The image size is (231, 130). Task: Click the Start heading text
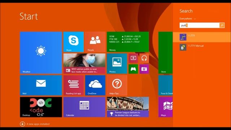(x=29, y=16)
